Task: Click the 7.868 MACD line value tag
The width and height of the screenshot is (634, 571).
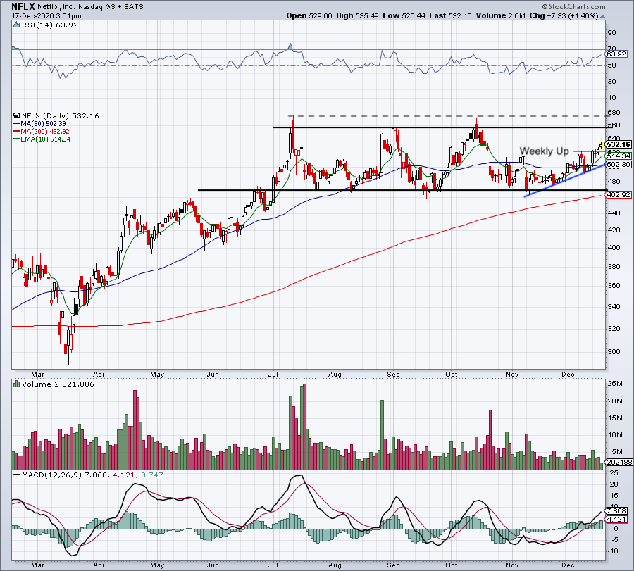Action: (x=616, y=510)
